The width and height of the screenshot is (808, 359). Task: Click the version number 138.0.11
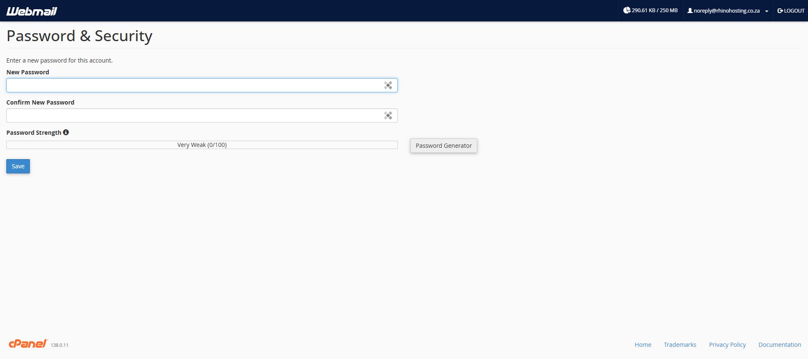[x=59, y=345]
